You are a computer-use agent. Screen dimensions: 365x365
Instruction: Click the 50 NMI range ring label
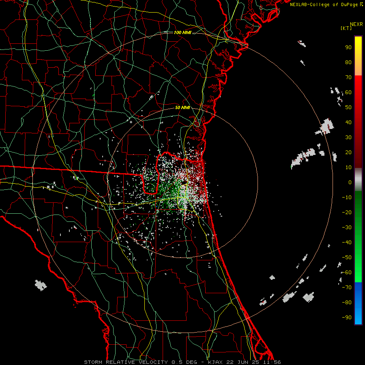pyautogui.click(x=182, y=107)
